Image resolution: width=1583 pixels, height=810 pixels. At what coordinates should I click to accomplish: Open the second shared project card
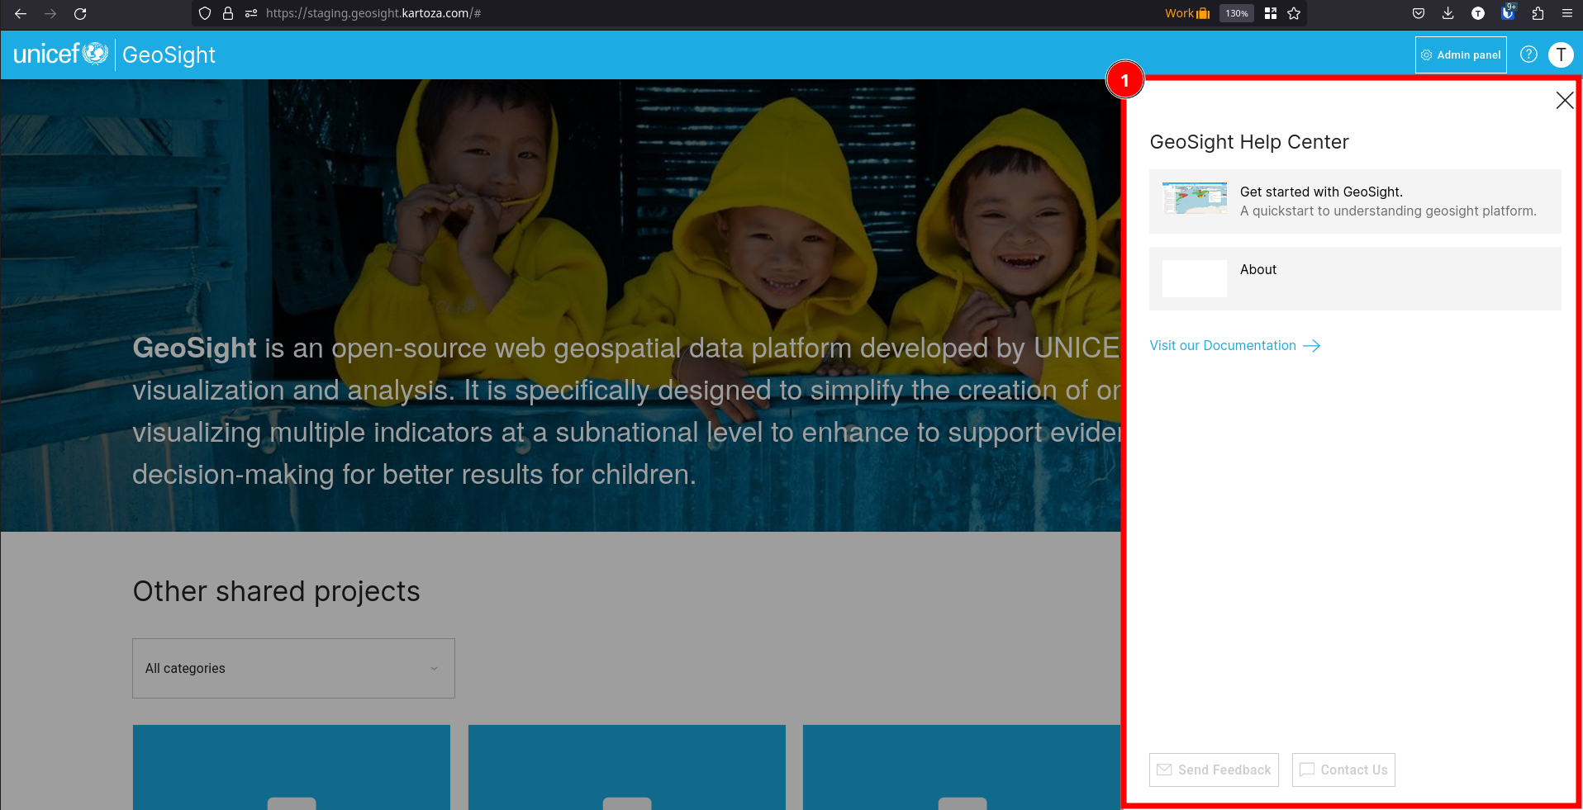point(627,767)
